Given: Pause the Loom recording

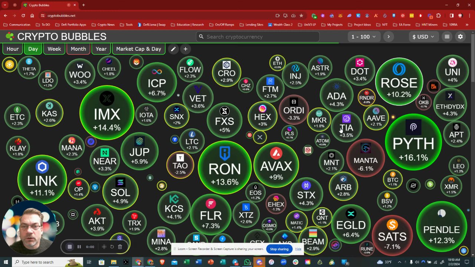Looking at the screenshot, I should [79, 247].
